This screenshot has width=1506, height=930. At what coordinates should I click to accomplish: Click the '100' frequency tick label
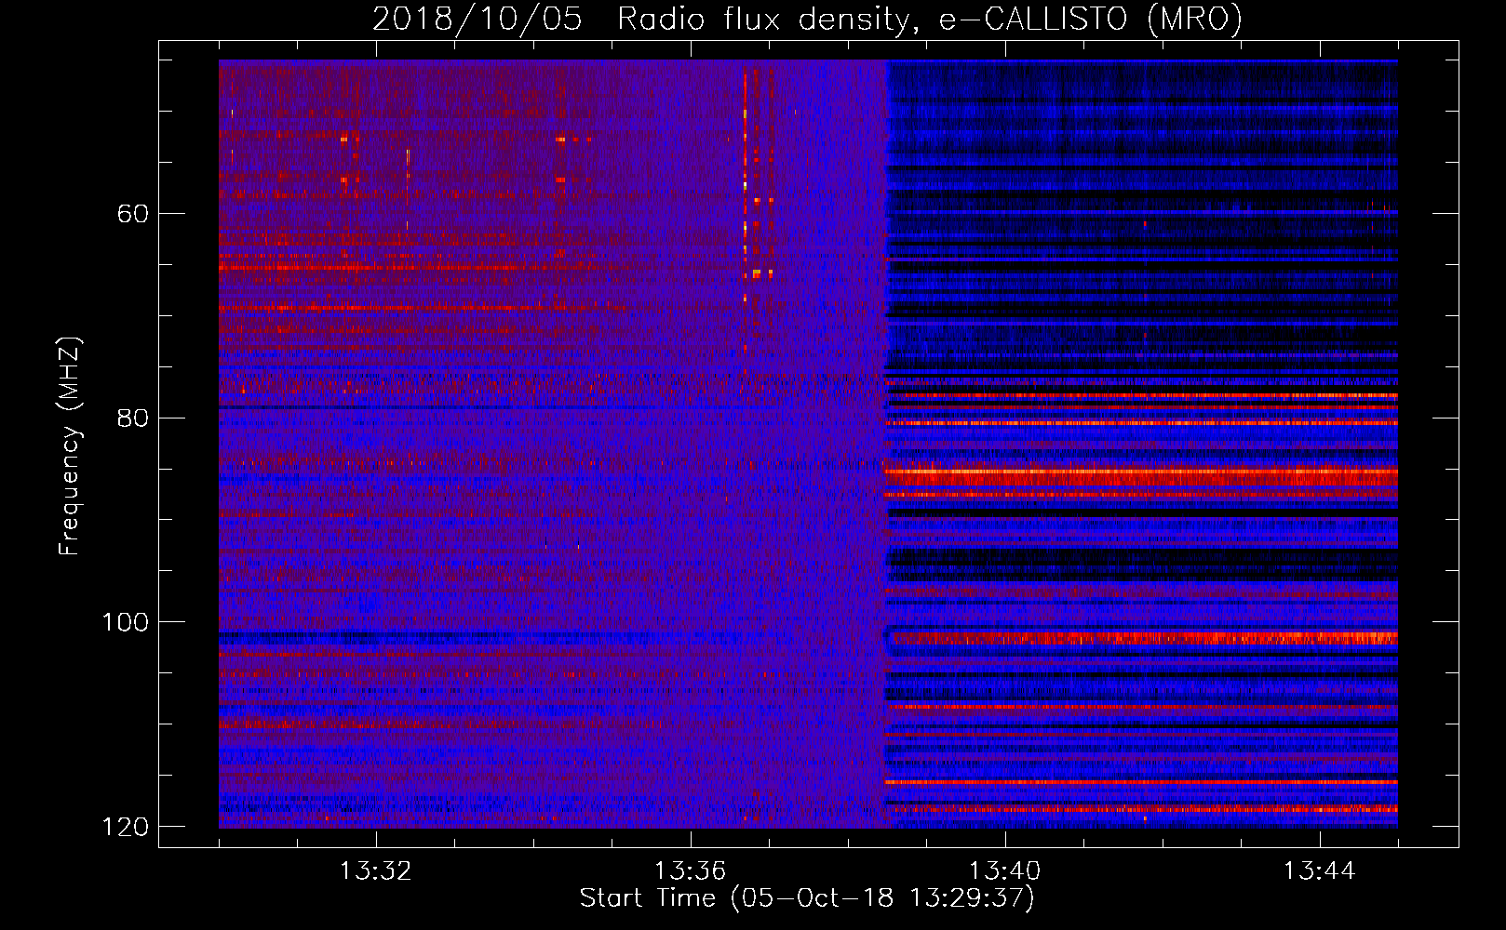[x=125, y=622]
